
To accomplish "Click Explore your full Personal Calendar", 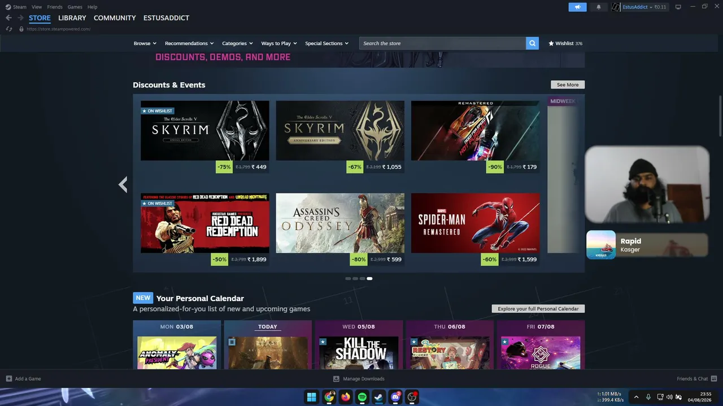I will point(538,308).
